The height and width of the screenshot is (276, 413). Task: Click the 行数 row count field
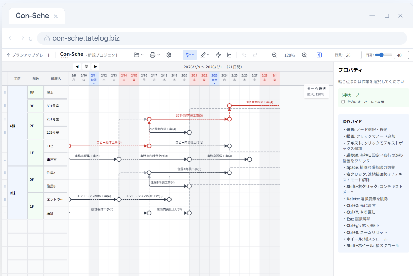(x=352, y=55)
